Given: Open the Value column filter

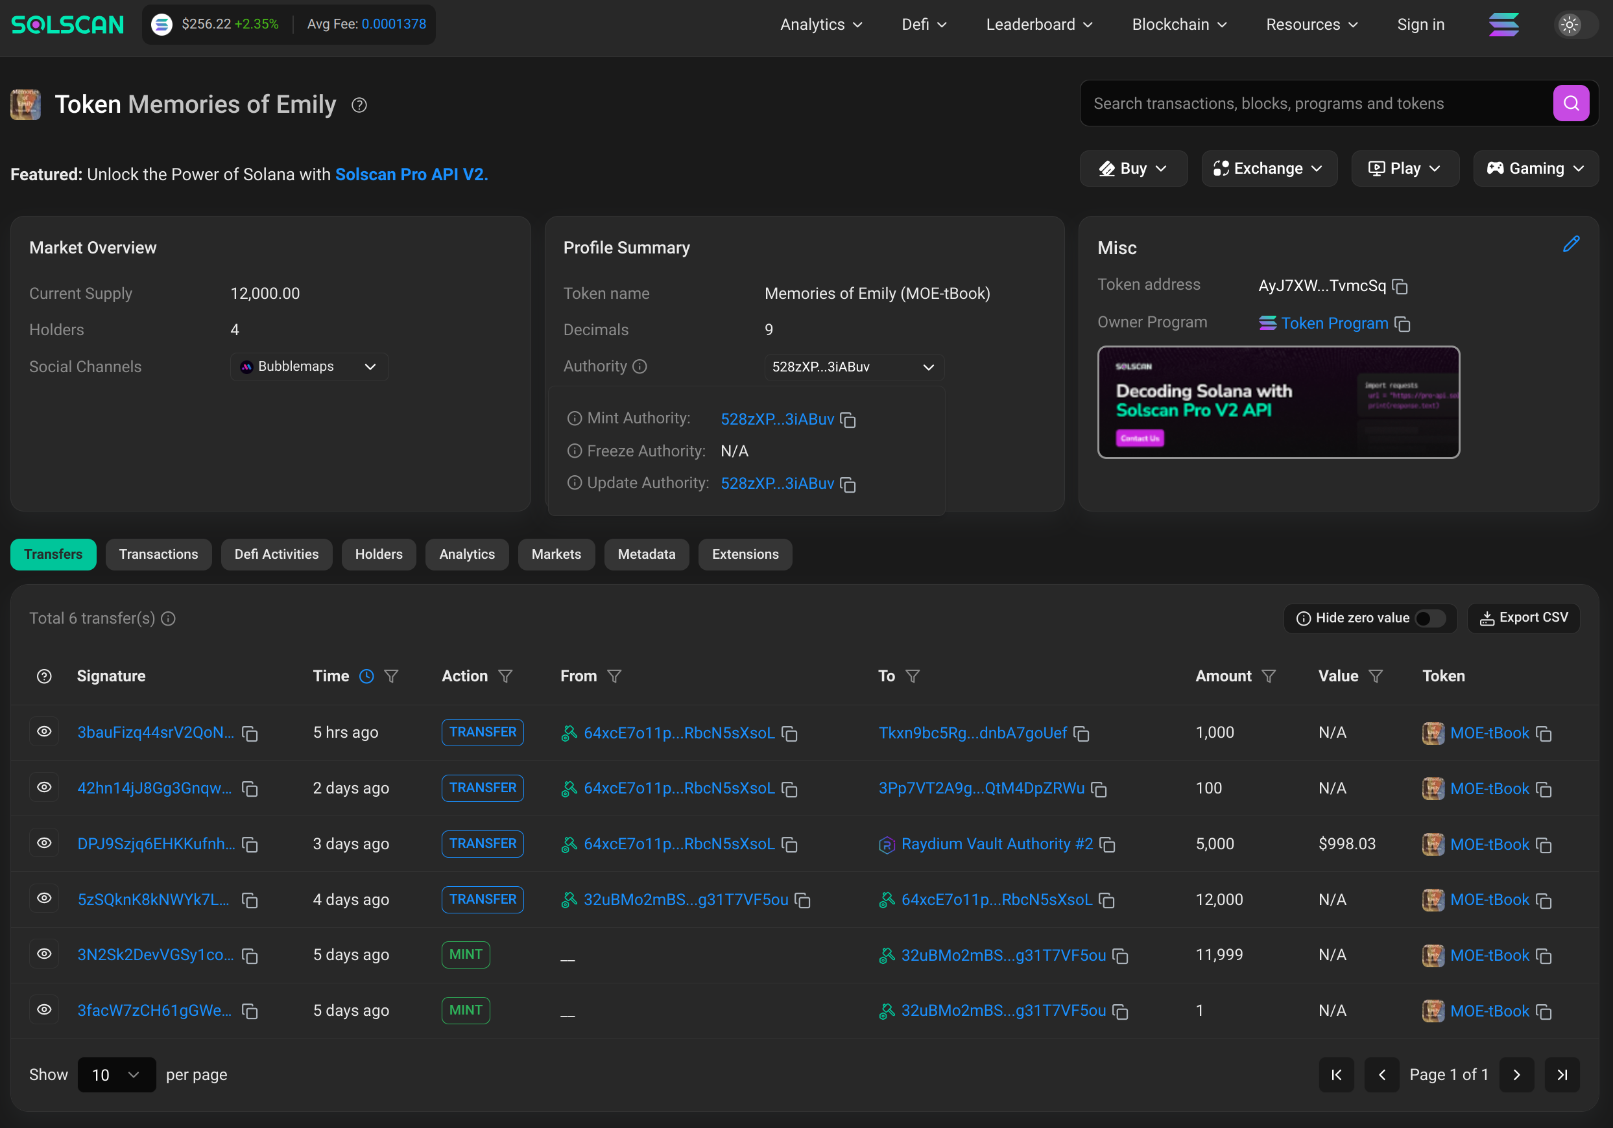Looking at the screenshot, I should [1376, 676].
